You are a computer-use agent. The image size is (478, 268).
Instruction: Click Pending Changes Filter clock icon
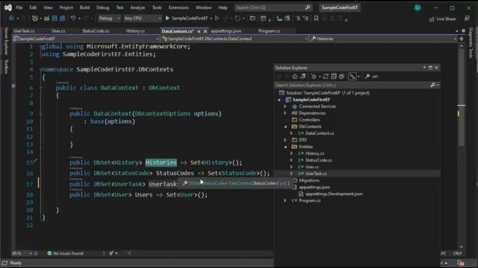pyautogui.click(x=314, y=76)
